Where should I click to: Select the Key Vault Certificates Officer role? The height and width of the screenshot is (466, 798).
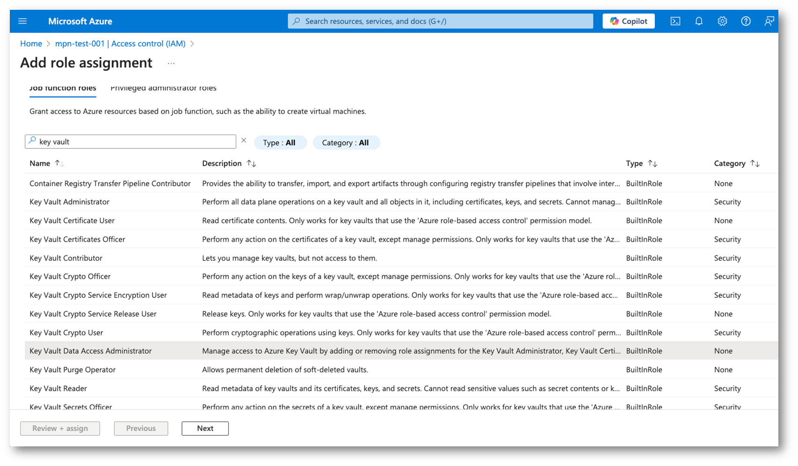click(x=77, y=239)
